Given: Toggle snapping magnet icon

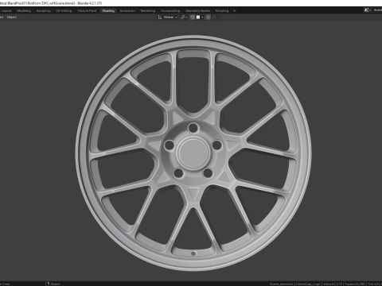Looking at the screenshot, I should [193, 17].
